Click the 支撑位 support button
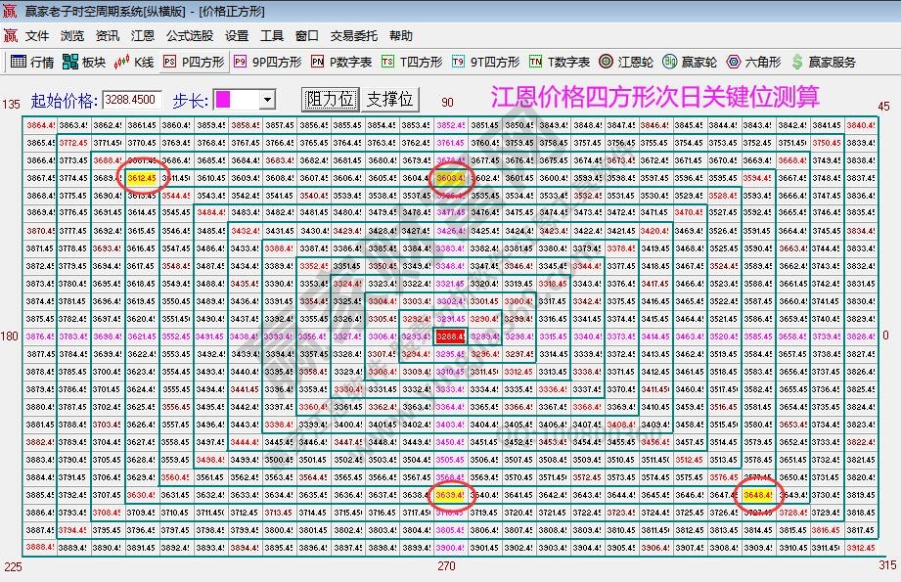 391,98
